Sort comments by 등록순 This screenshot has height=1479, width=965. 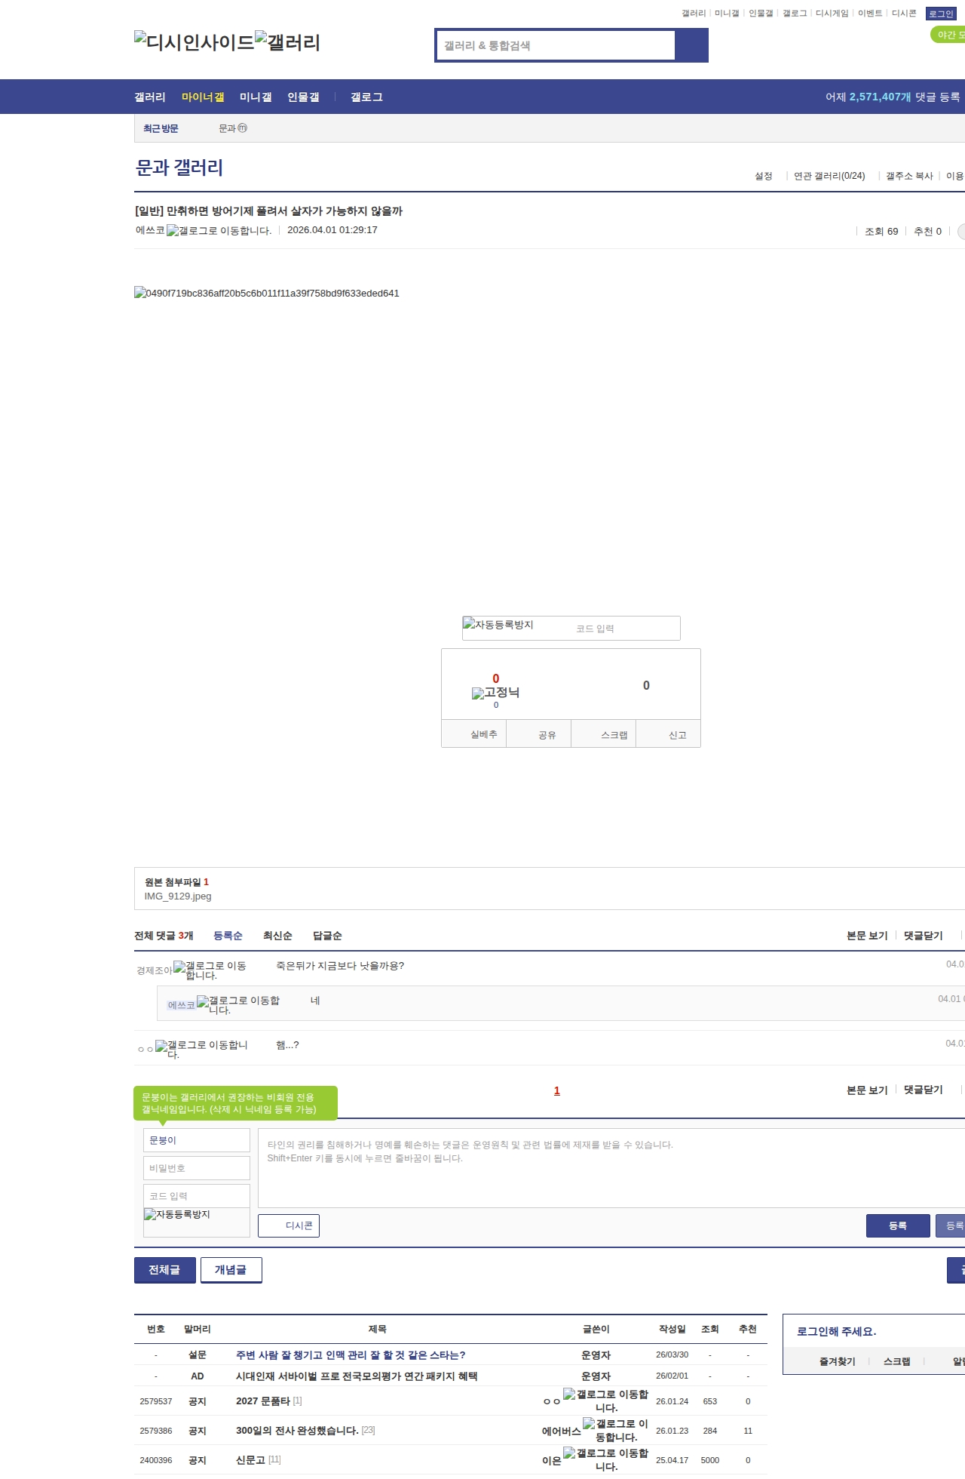tap(228, 936)
